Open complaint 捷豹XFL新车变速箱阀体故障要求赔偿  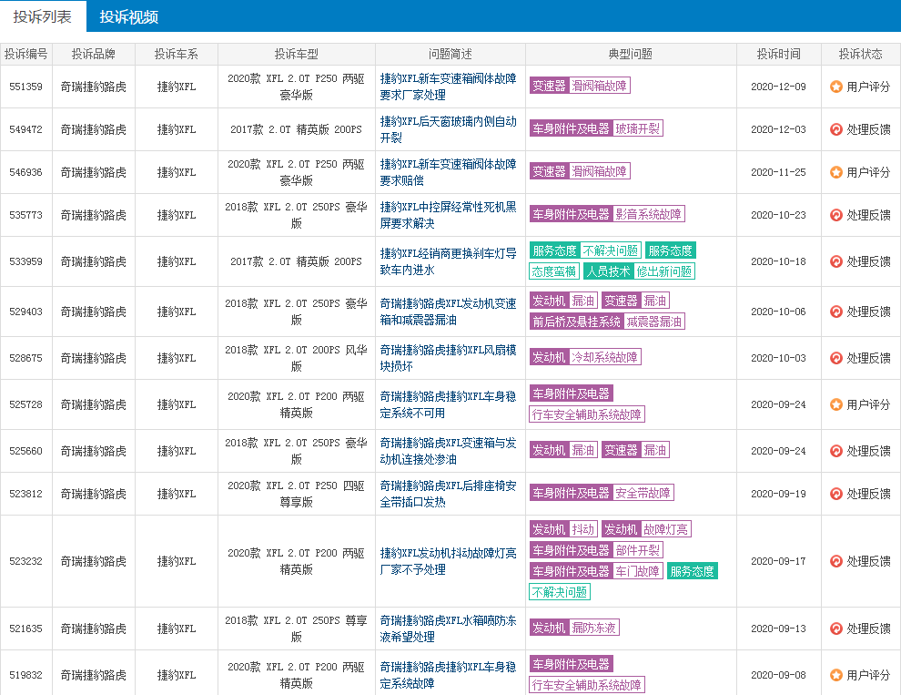coord(448,172)
